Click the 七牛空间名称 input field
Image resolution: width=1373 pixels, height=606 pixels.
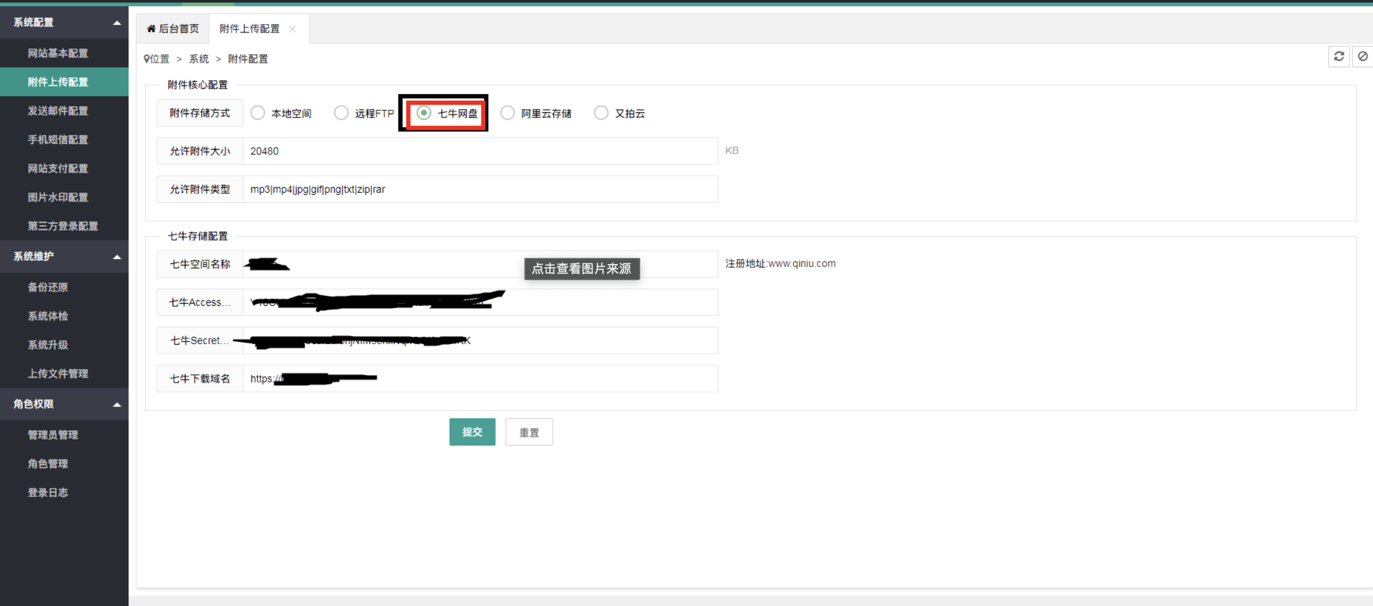coord(480,264)
